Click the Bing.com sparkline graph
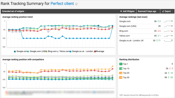Viewport: 175px width, 98px height. click(168, 31)
